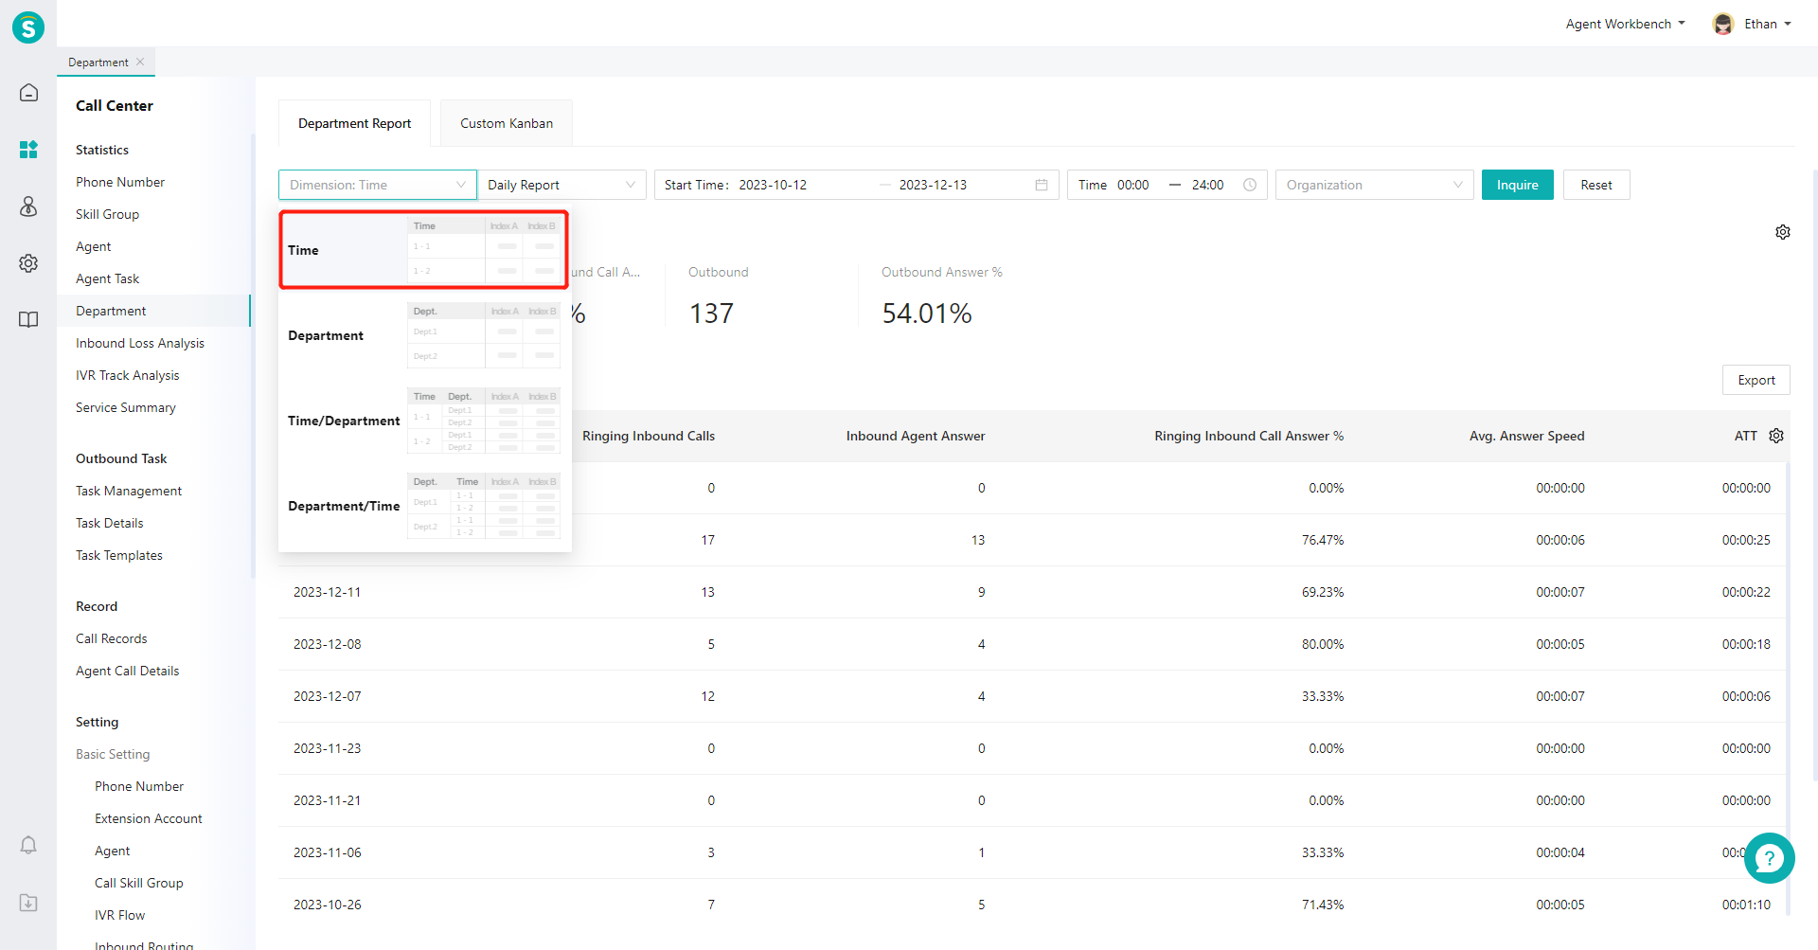
Task: Open the help chat bubble
Action: click(1769, 858)
